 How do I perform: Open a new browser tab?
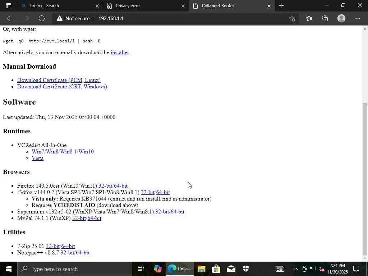tap(281, 6)
